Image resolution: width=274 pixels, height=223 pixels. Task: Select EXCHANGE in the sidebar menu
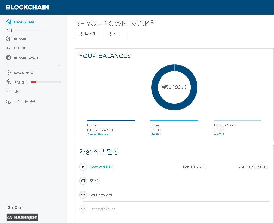23,73
